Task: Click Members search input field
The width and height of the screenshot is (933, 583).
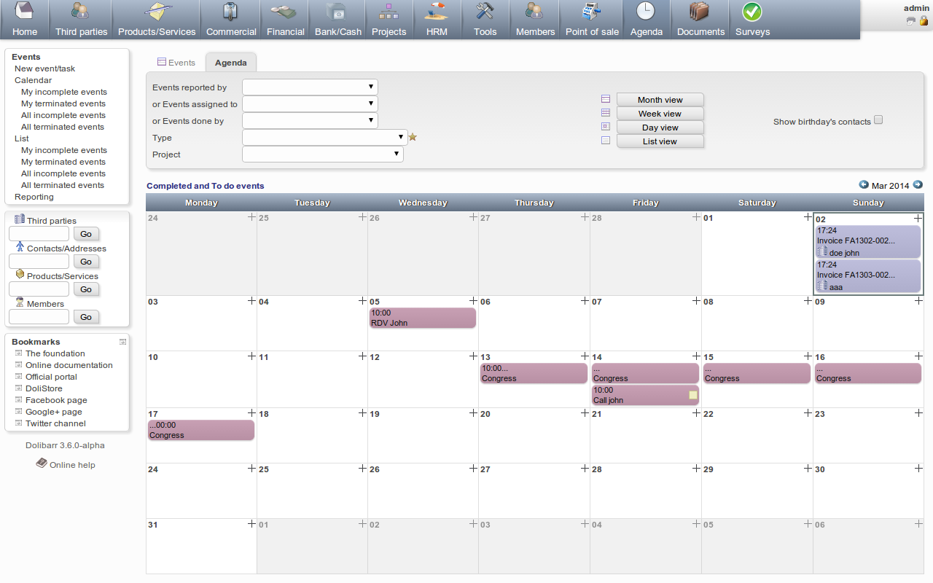Action: pyautogui.click(x=39, y=317)
